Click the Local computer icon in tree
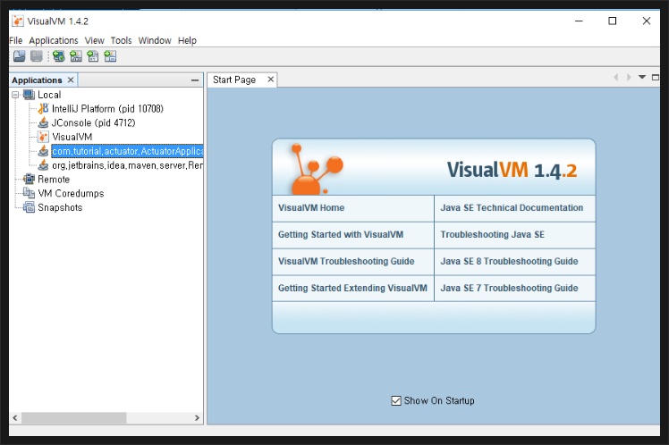The width and height of the screenshot is (669, 445). 29,95
